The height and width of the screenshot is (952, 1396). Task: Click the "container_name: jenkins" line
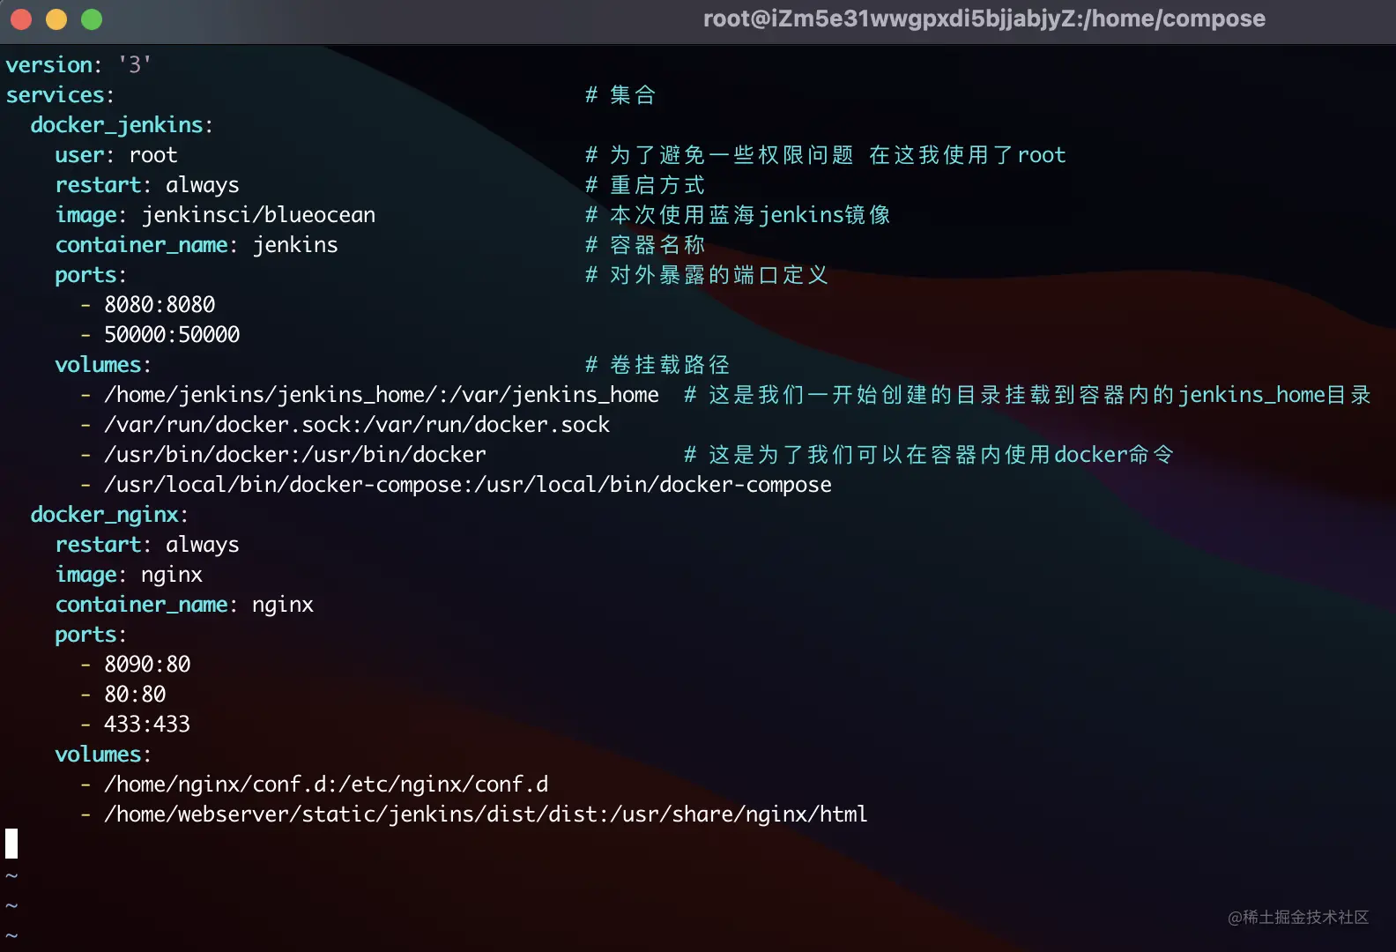tap(197, 245)
